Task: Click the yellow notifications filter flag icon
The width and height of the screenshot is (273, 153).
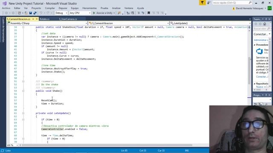Action: (x=202, y=3)
